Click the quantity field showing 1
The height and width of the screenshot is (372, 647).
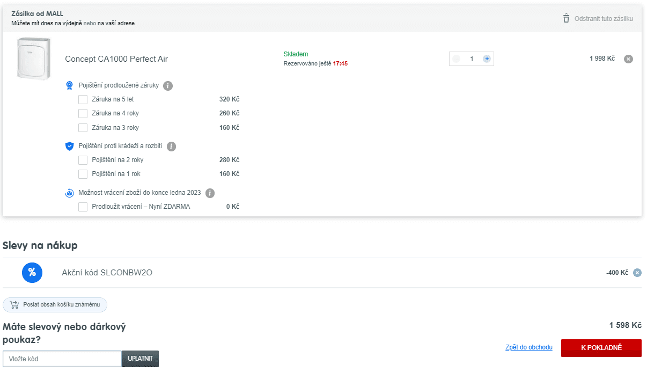[x=472, y=59]
